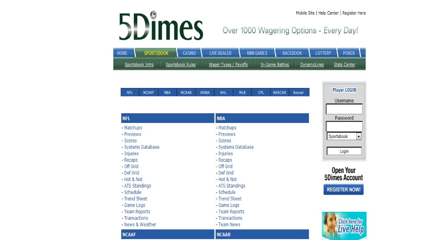Image resolution: width=438 pixels, height=240 pixels.
Task: Select NFL in the sports bar
Action: click(129, 92)
